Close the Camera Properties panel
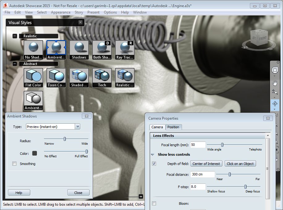 click(268, 118)
